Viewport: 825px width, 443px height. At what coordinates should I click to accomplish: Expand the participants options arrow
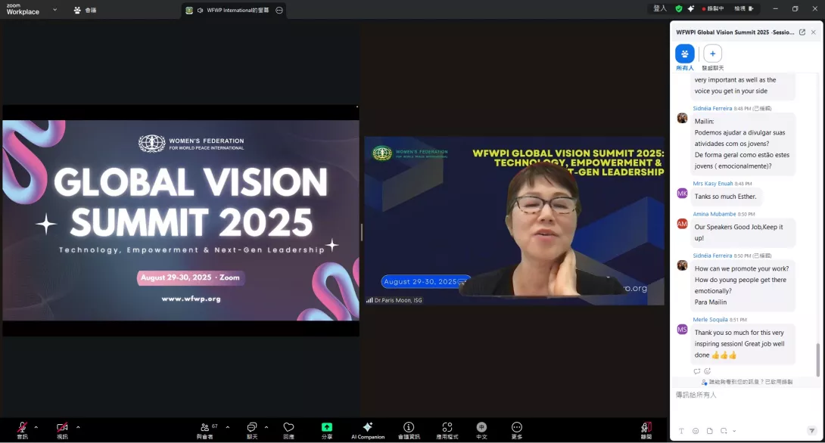(x=227, y=427)
